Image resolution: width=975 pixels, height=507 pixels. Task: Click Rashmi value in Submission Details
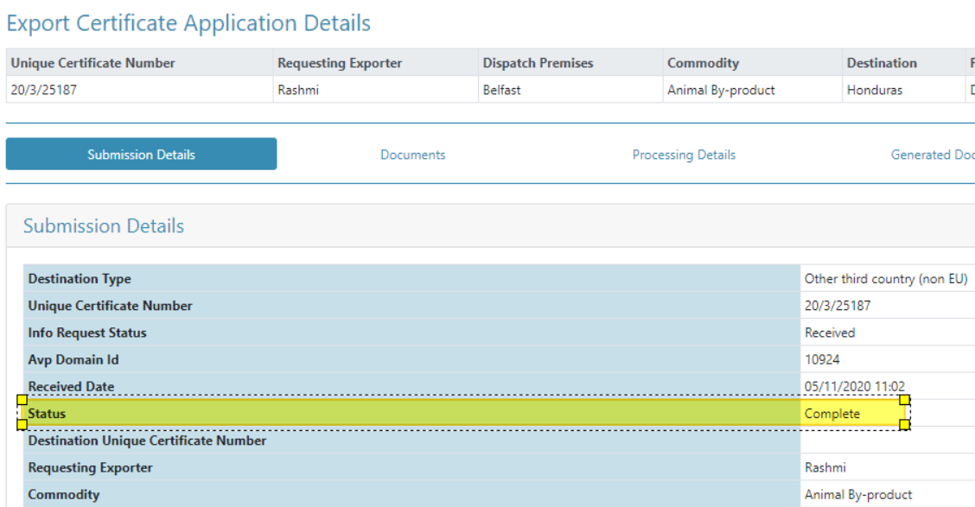pos(825,467)
